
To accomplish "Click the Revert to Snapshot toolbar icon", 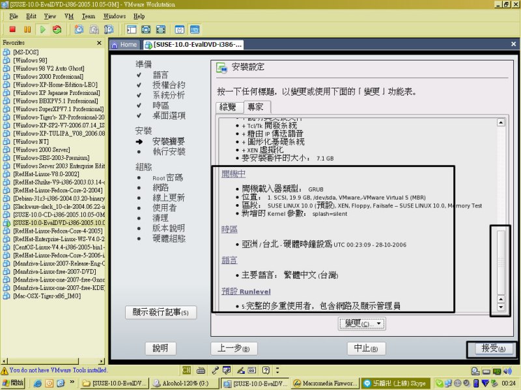I will click(94, 29).
